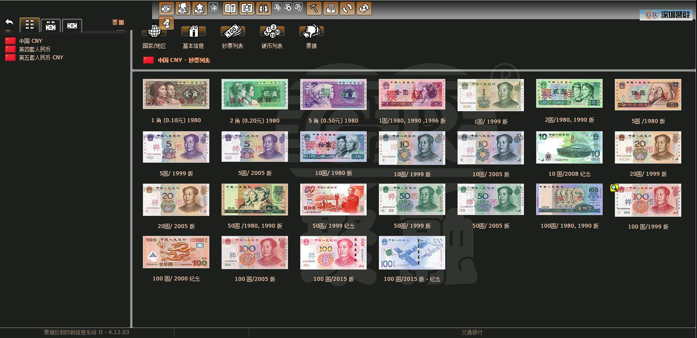Click the hand-holding-banknotes toolbar icon
The width and height of the screenshot is (697, 338).
pos(183,8)
